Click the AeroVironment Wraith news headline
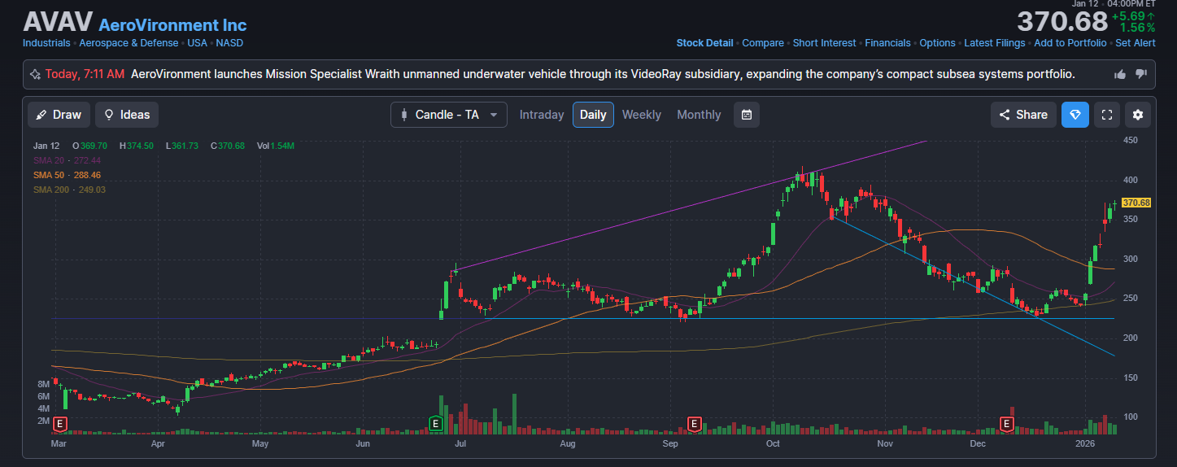Viewport: 1177px width, 467px height. 603,74
